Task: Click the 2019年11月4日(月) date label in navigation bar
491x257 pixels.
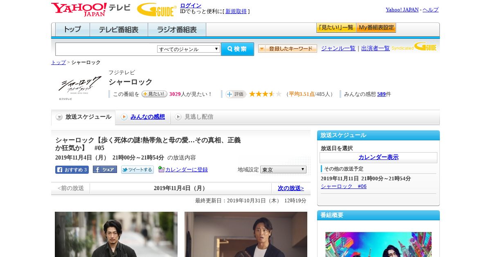Action: [x=180, y=188]
